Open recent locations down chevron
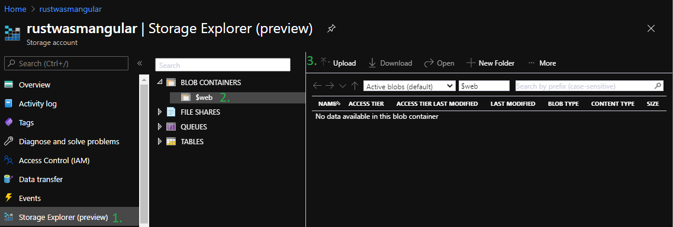The image size is (673, 227). tap(342, 86)
